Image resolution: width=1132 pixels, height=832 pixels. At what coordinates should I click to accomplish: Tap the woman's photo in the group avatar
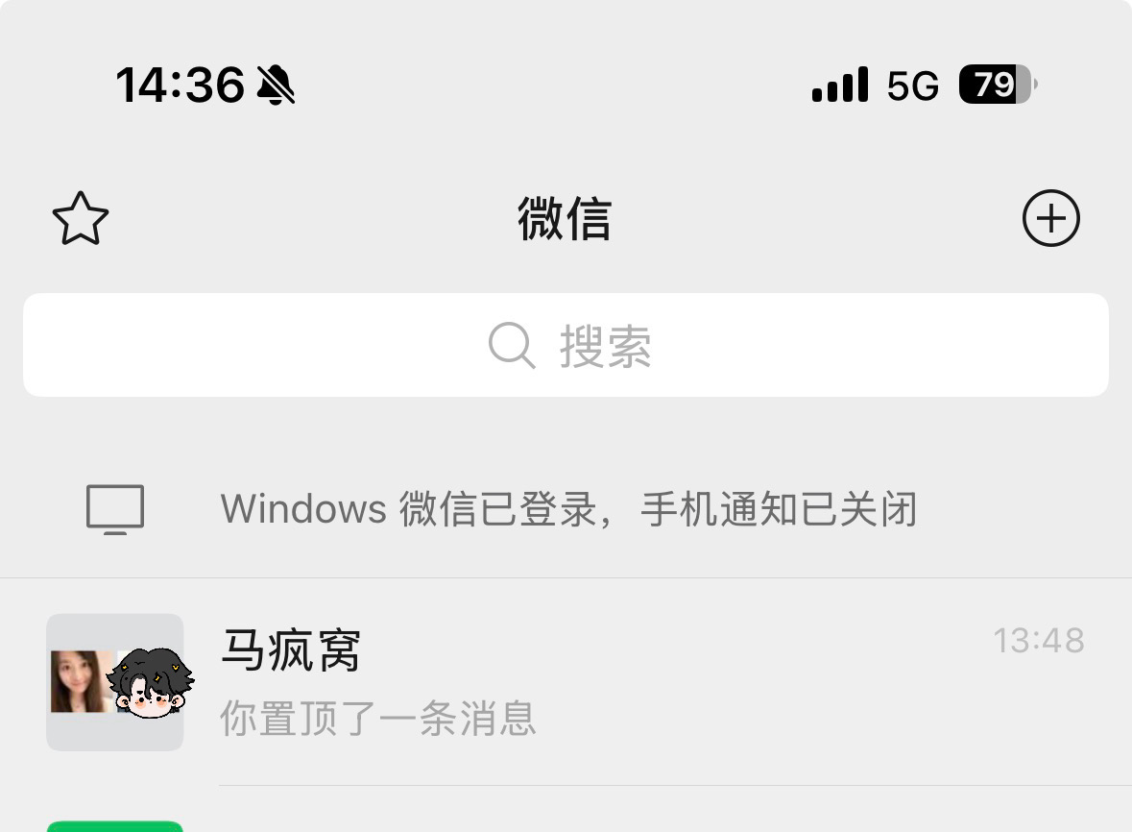(82, 682)
